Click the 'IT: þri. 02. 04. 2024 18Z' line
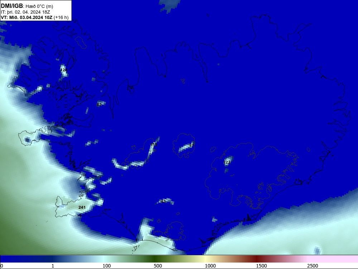This screenshot has width=358, height=269. tap(25, 12)
